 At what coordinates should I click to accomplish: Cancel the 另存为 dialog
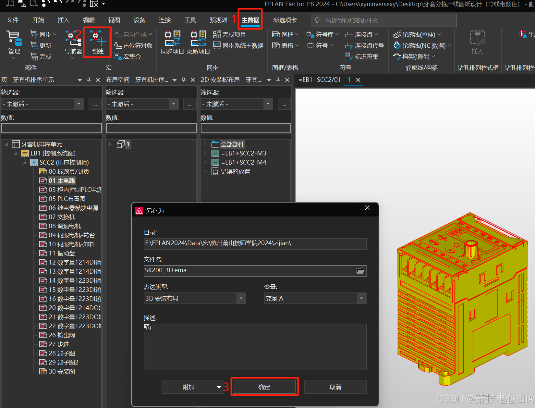(335, 387)
